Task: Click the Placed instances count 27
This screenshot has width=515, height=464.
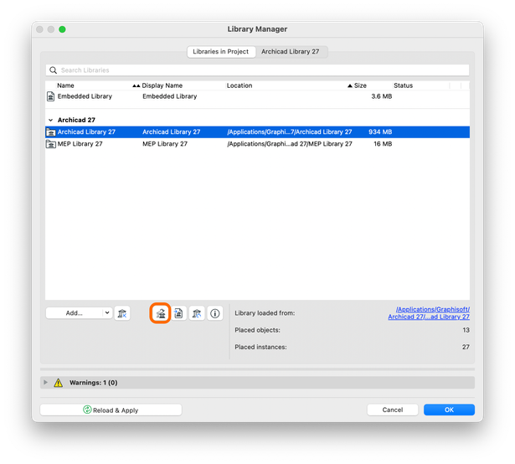Action: point(466,347)
